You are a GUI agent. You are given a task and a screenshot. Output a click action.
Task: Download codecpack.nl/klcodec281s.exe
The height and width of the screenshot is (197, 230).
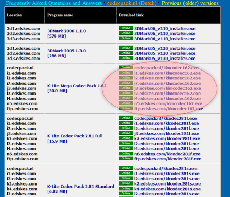(166, 169)
